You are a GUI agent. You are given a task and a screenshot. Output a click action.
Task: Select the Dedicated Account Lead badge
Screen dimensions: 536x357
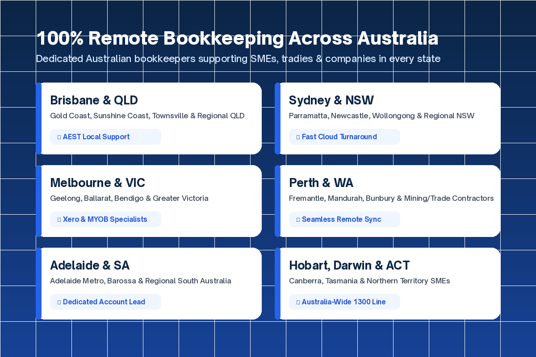[x=105, y=302]
